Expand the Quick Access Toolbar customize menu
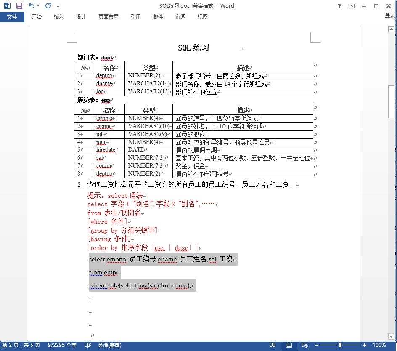The width and height of the screenshot is (397, 351). [x=58, y=6]
